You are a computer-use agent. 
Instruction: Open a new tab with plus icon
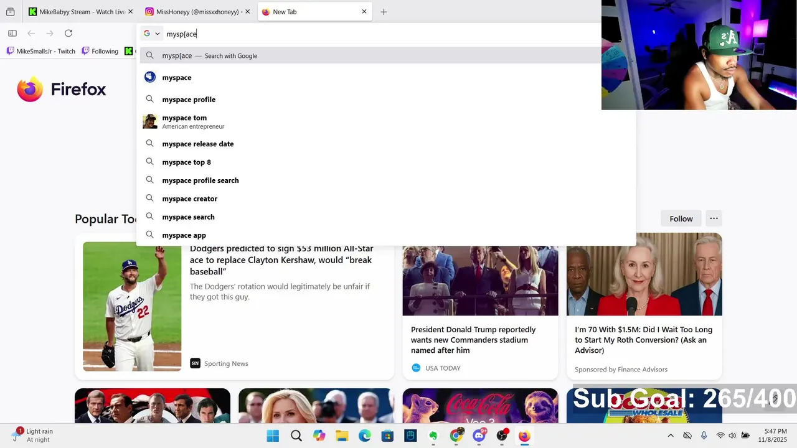click(x=384, y=12)
